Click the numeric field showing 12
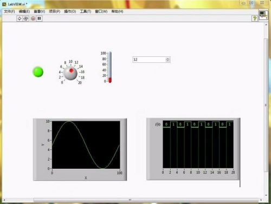The image size is (271, 204). [x=149, y=60]
